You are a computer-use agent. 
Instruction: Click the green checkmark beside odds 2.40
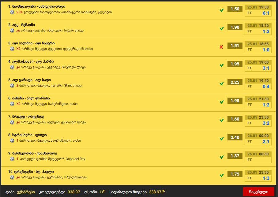(x=222, y=139)
